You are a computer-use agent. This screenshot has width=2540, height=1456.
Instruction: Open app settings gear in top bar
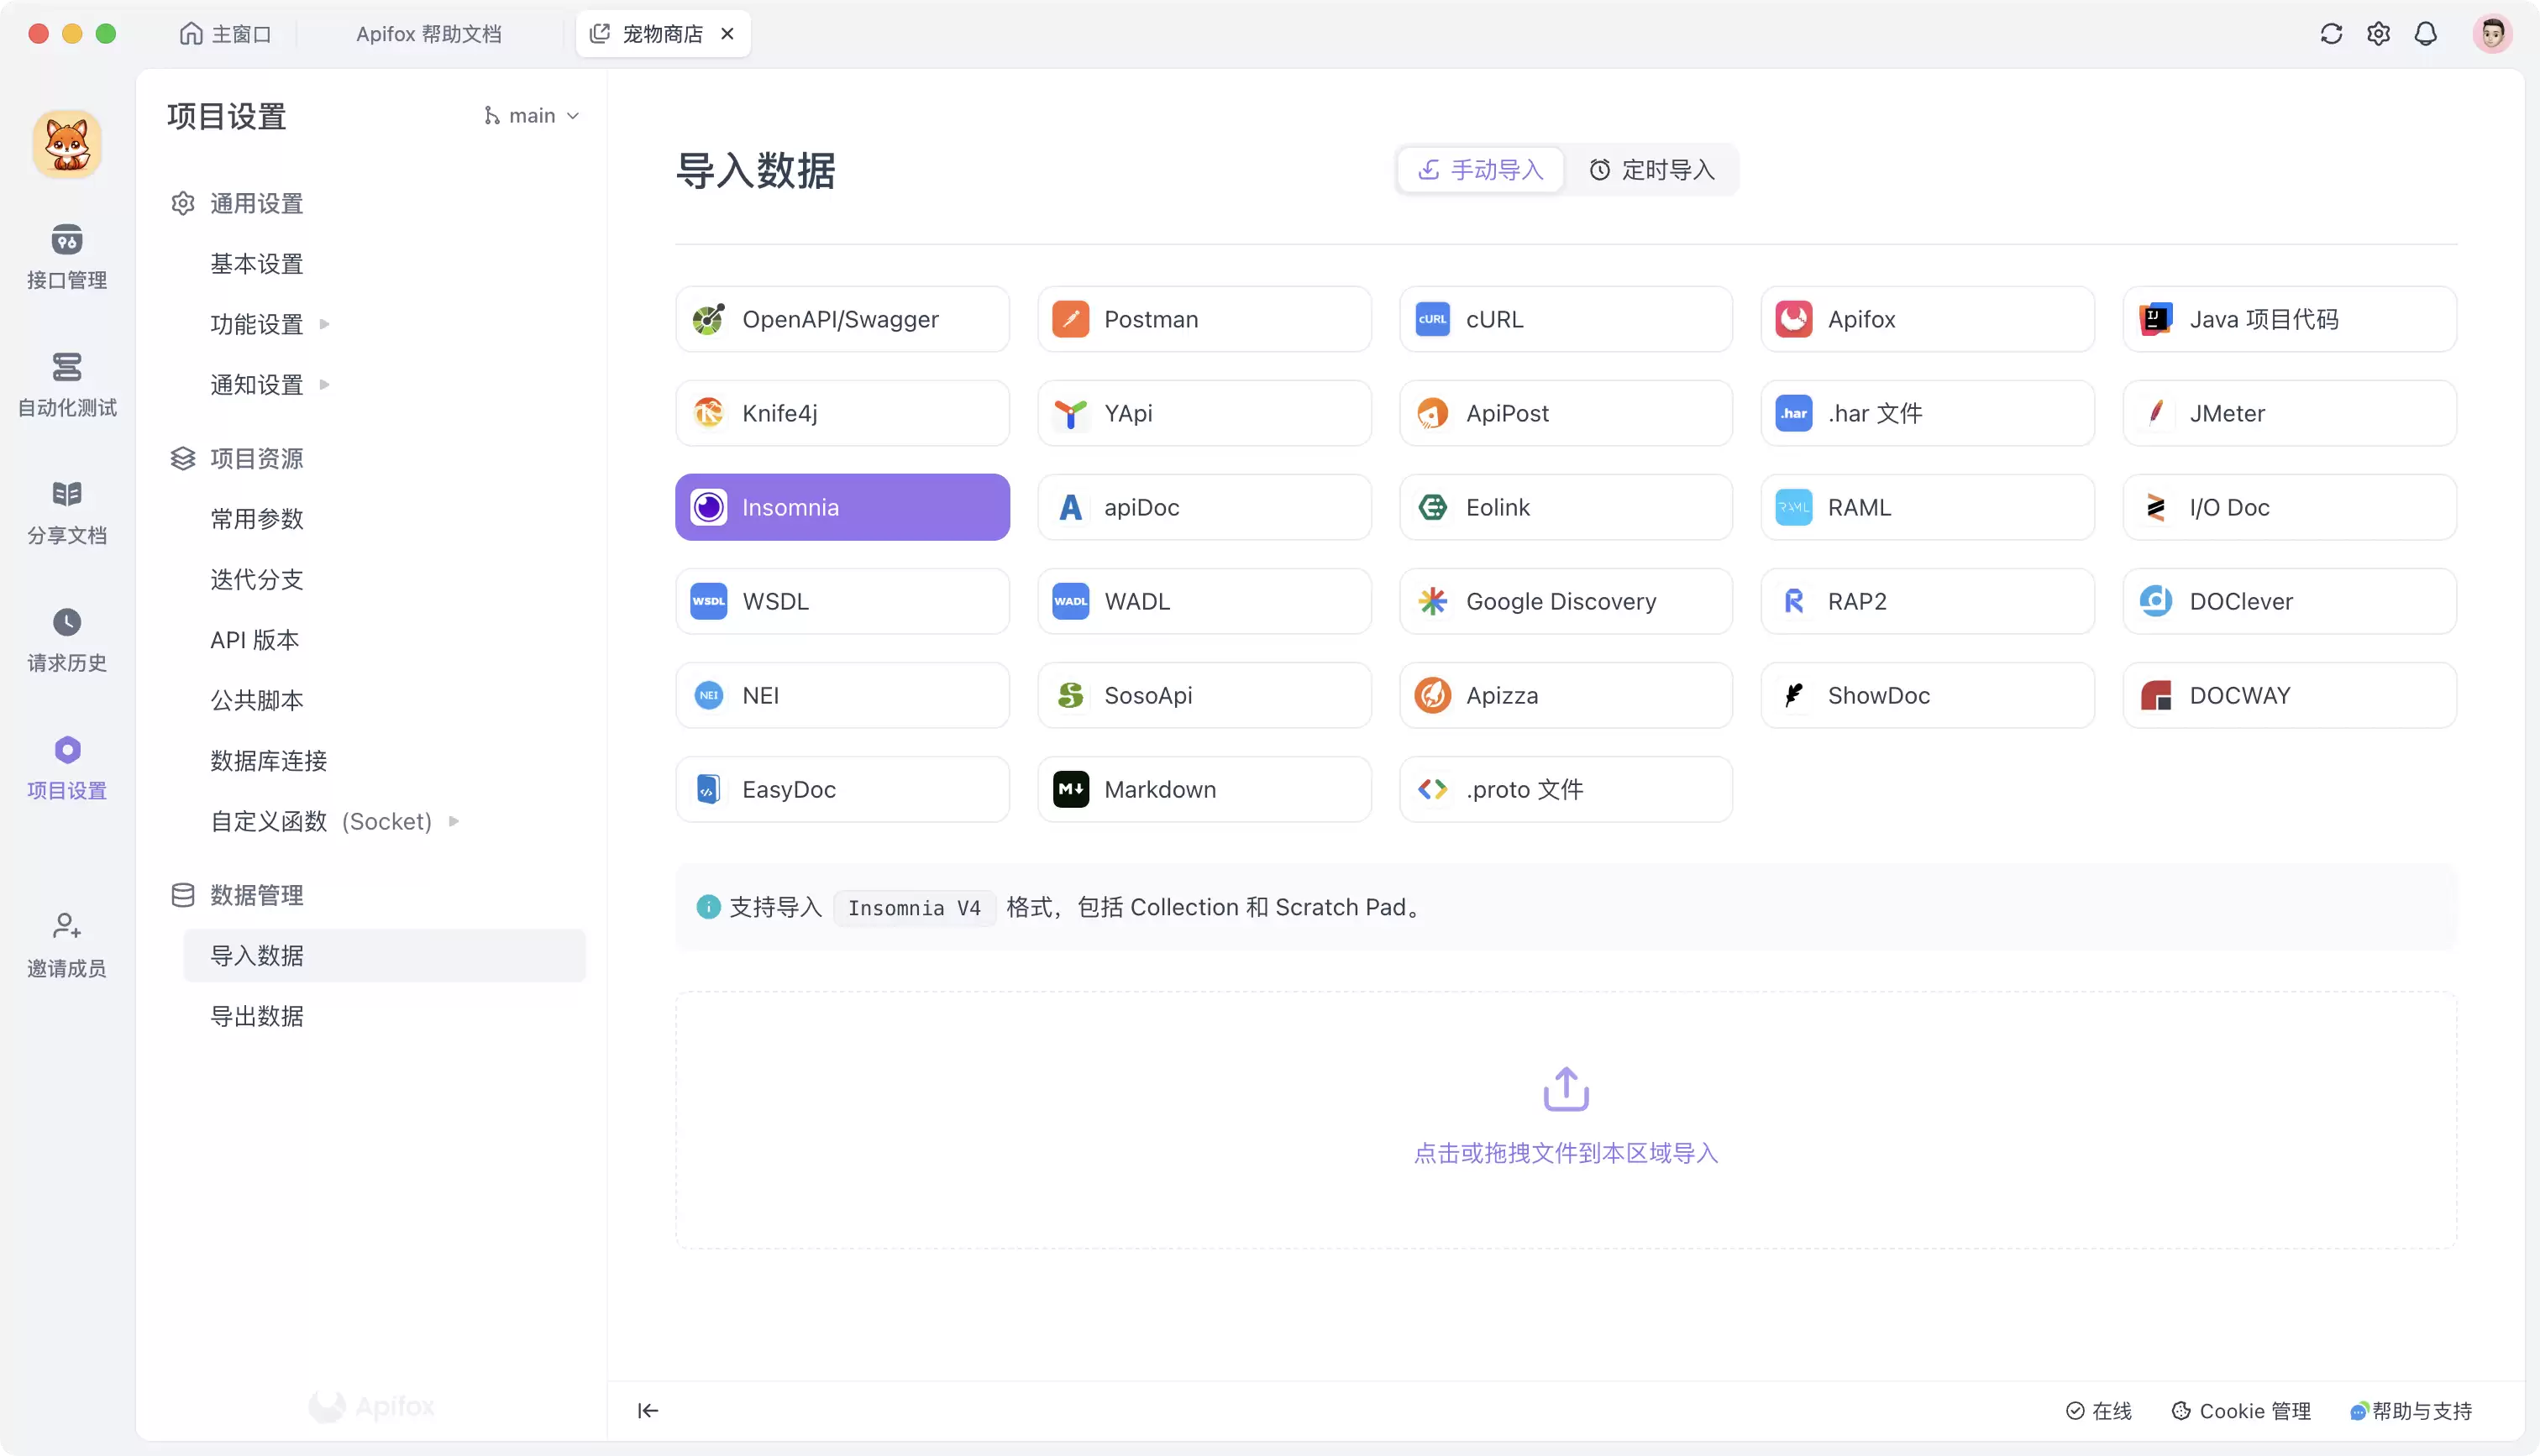pyautogui.click(x=2378, y=34)
